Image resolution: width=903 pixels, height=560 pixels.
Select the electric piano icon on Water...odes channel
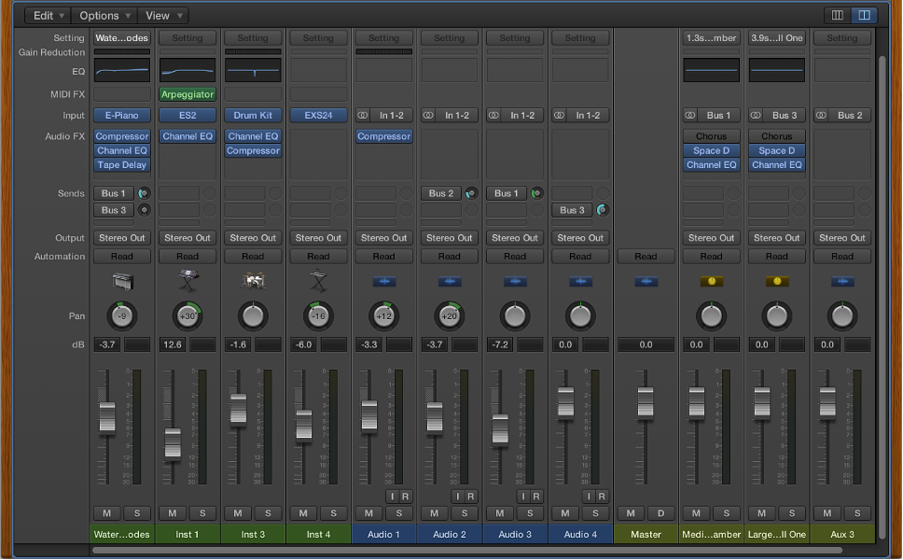[x=121, y=282]
